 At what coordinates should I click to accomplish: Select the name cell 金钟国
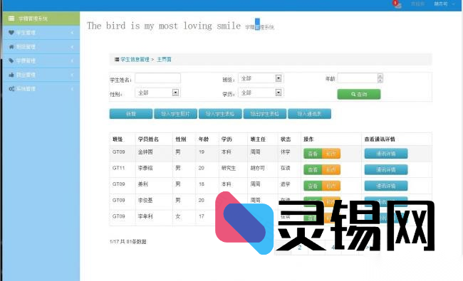(145, 152)
